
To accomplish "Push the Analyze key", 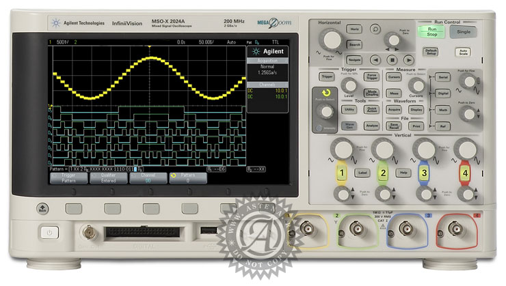I will tap(371, 126).
